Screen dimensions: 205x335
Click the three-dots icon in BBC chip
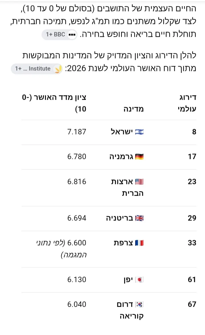(72, 35)
